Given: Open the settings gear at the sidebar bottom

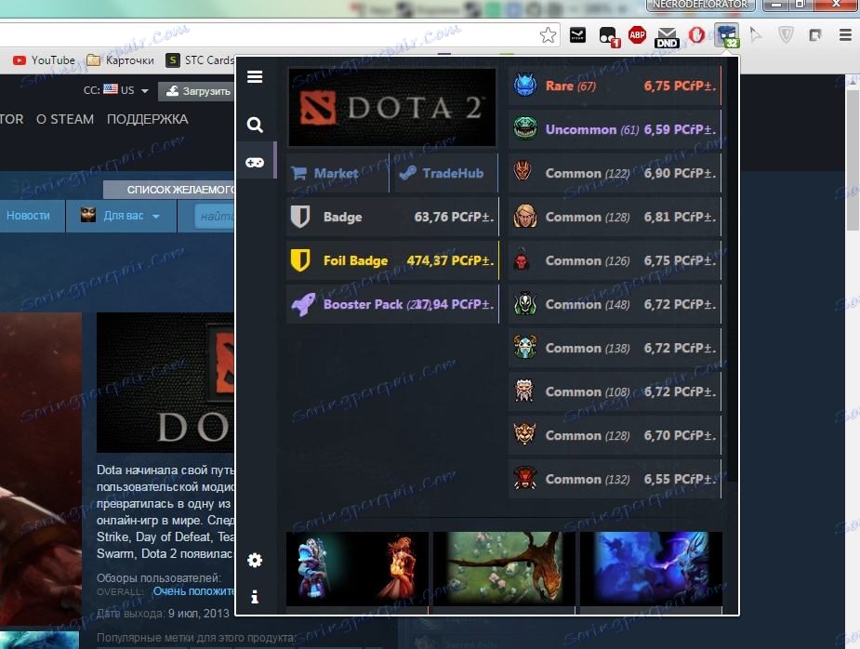Looking at the screenshot, I should point(255,560).
